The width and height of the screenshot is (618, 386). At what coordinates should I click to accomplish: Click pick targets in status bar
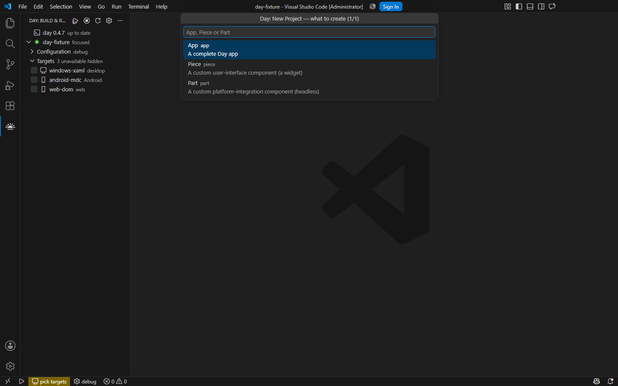(x=49, y=381)
